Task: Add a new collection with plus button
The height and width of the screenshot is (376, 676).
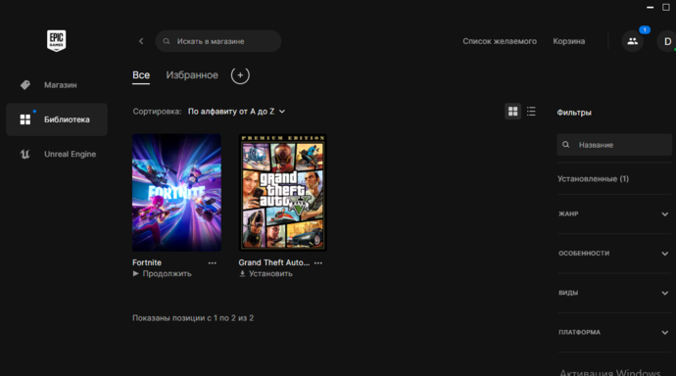Action: click(x=240, y=75)
